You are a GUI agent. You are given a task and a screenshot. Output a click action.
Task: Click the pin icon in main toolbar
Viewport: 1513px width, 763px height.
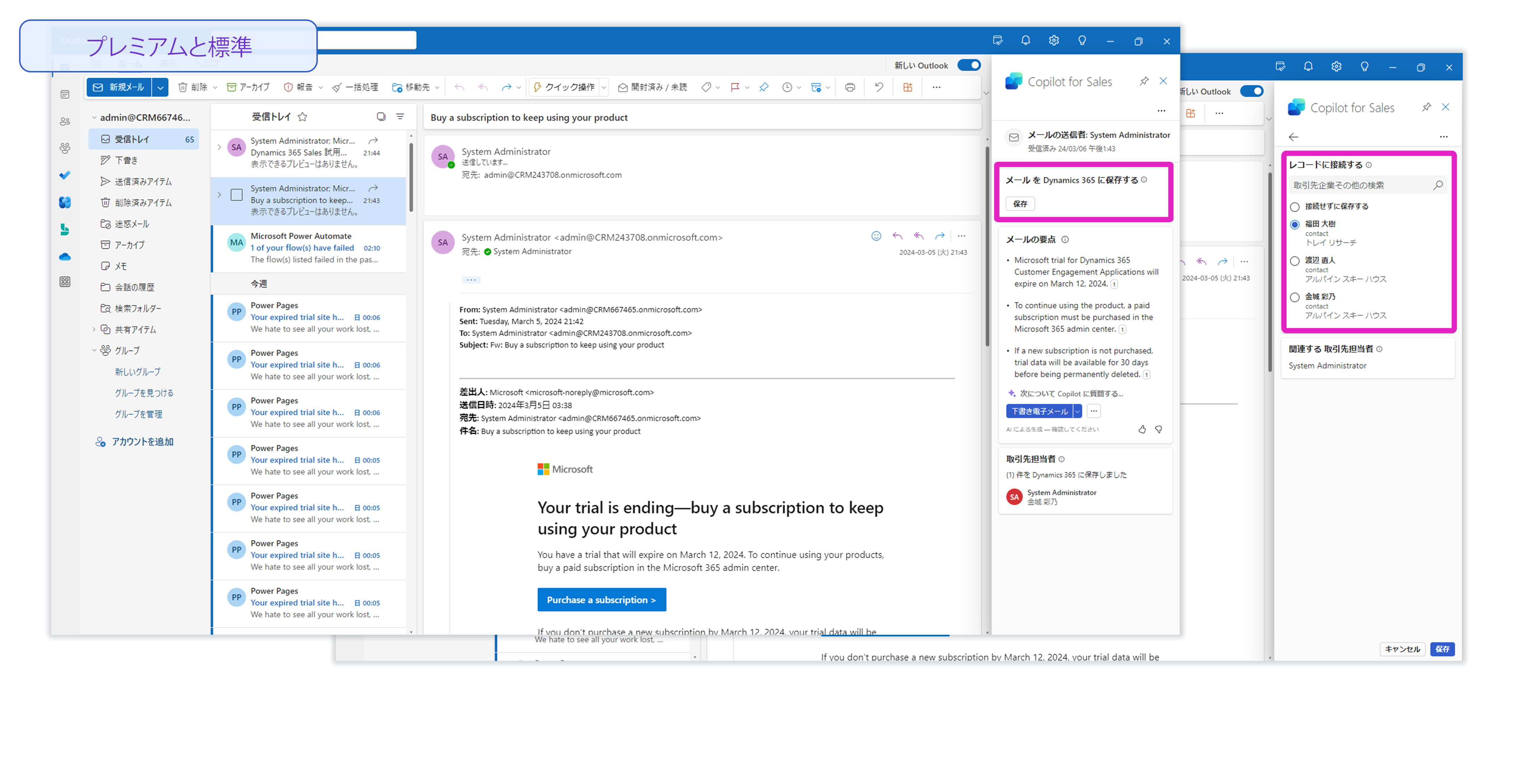764,87
